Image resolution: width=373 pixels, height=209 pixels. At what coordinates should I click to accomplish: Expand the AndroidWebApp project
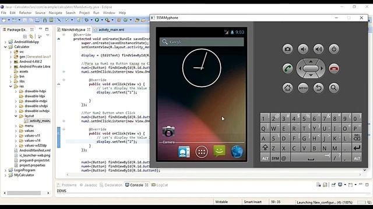(5, 42)
